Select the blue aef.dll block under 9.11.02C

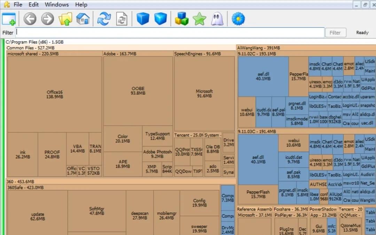click(x=263, y=76)
